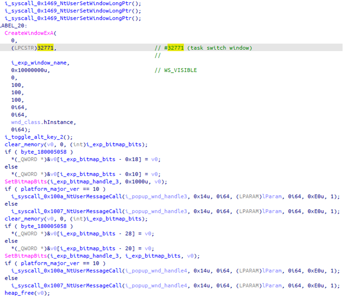The width and height of the screenshot is (343, 298).
Task: Click the (LPCSTR) type cast
Action: pyautogui.click(x=24, y=48)
